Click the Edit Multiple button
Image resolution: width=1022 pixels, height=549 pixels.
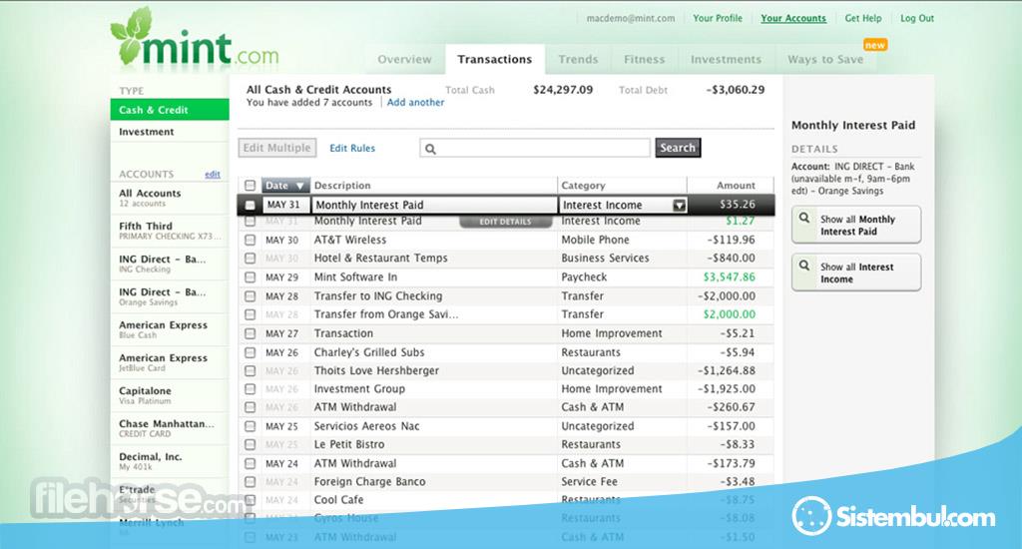point(277,148)
